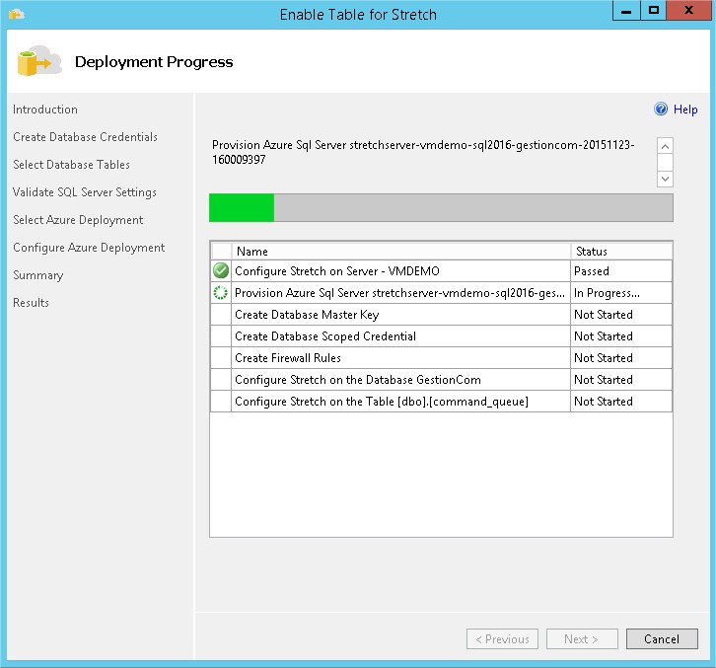Select the Validate SQL Server Settings step

85,192
